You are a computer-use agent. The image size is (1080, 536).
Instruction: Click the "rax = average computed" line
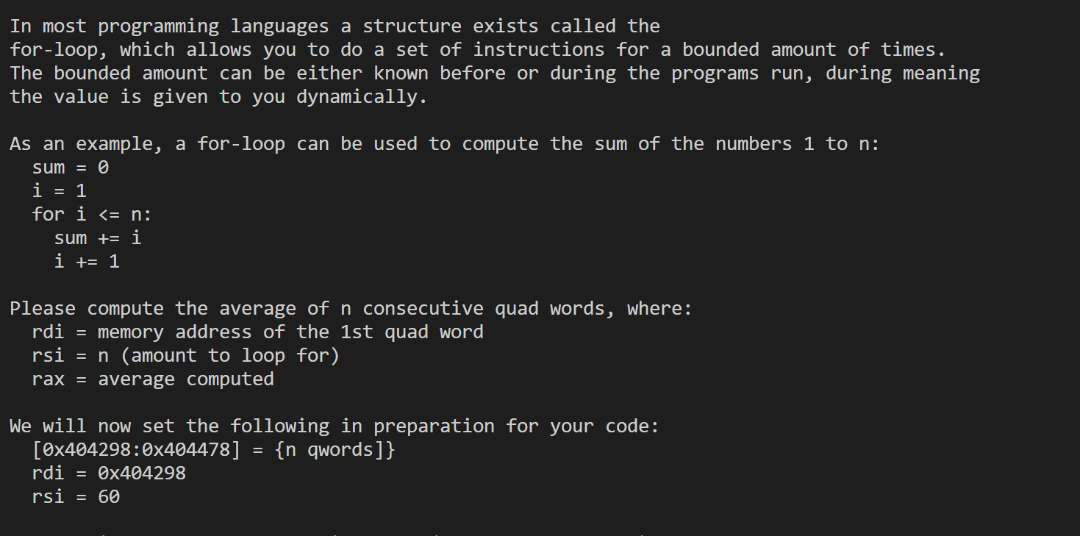153,379
